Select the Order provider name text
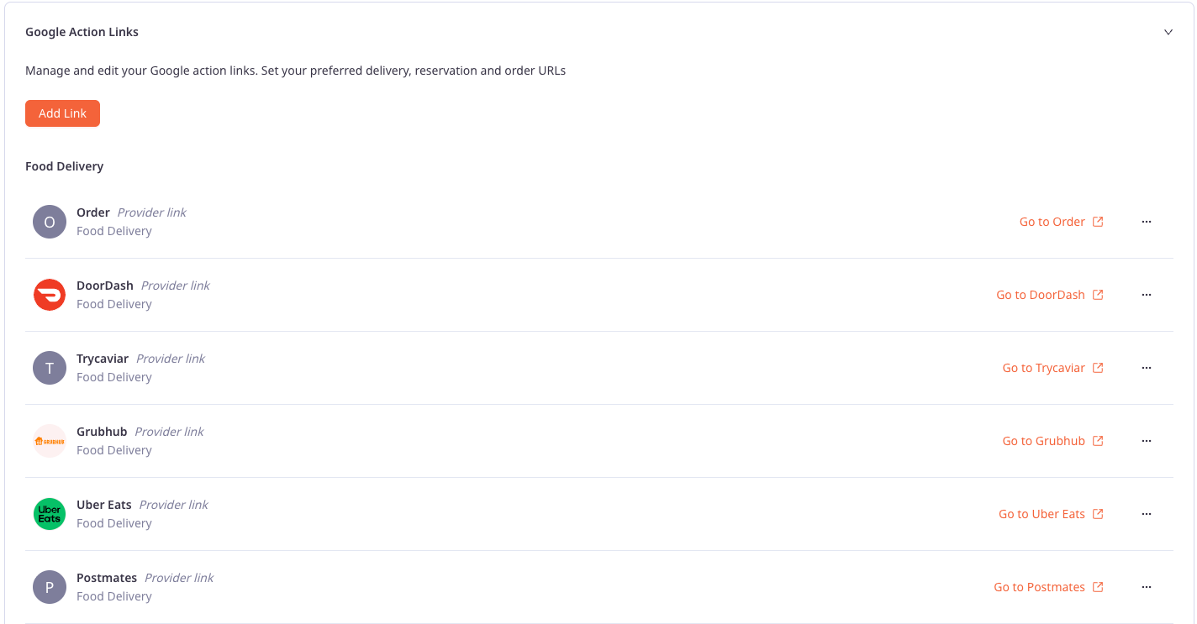This screenshot has height=624, width=1197. click(93, 212)
